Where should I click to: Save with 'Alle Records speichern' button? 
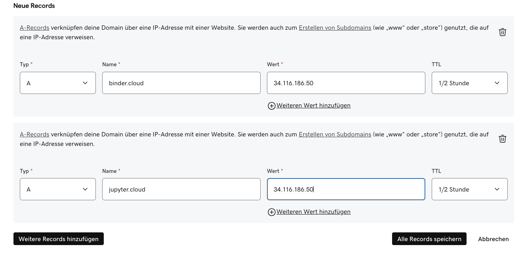click(x=429, y=239)
